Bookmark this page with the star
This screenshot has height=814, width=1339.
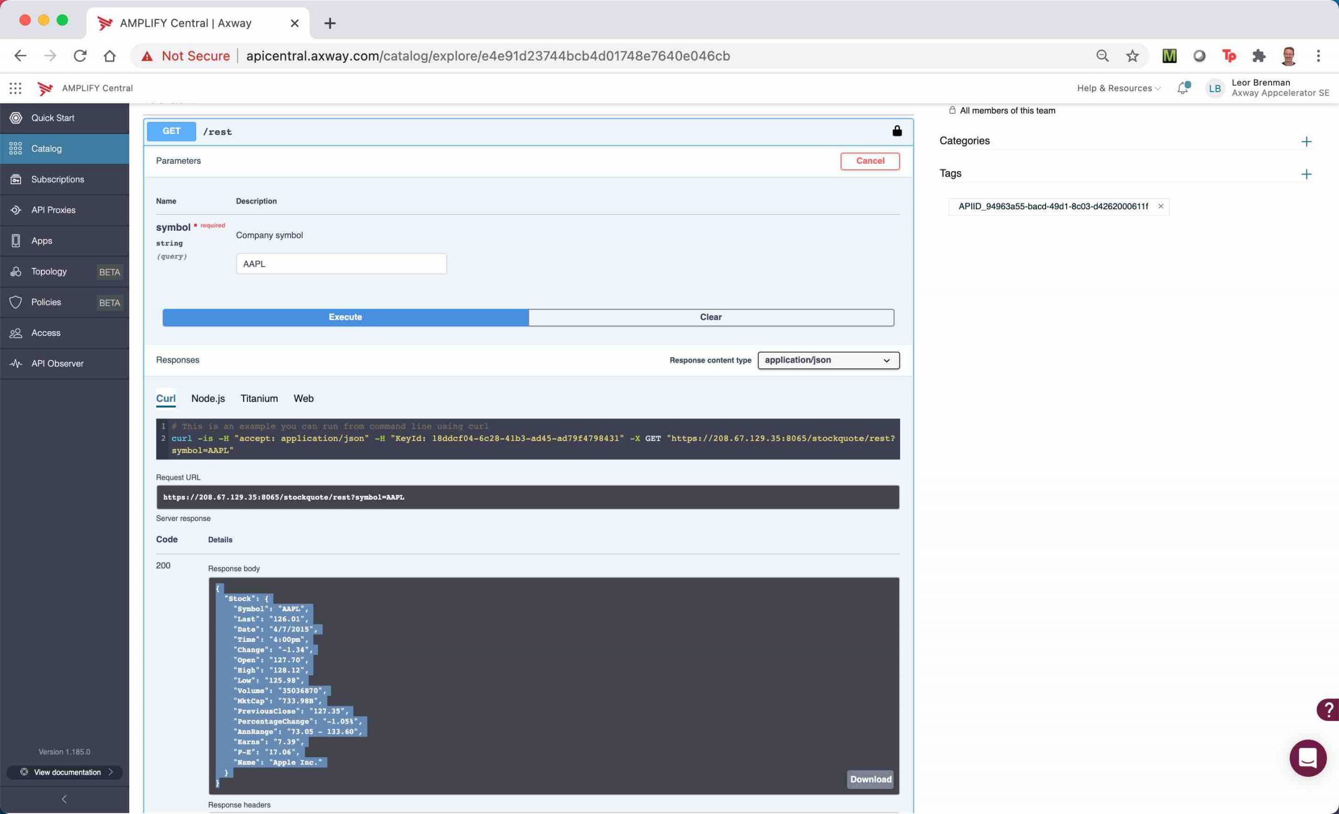1132,55
